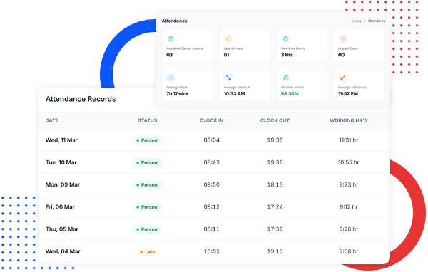Click the Average check-in arrow icon
428x272 pixels.
(228, 78)
